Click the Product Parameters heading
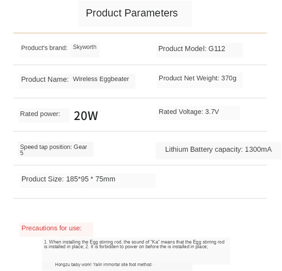The width and height of the screenshot is (282, 271). (132, 13)
